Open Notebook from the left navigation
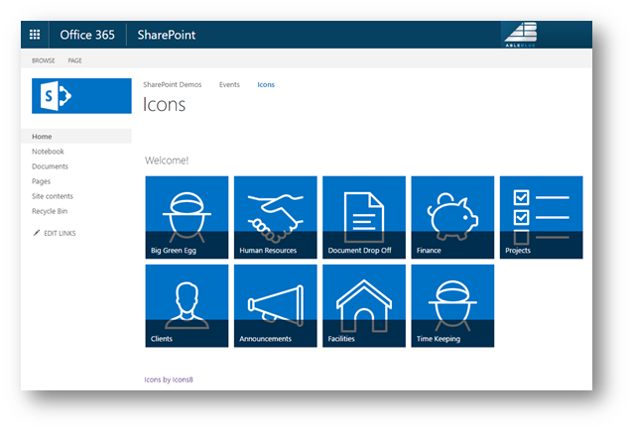 pos(48,152)
